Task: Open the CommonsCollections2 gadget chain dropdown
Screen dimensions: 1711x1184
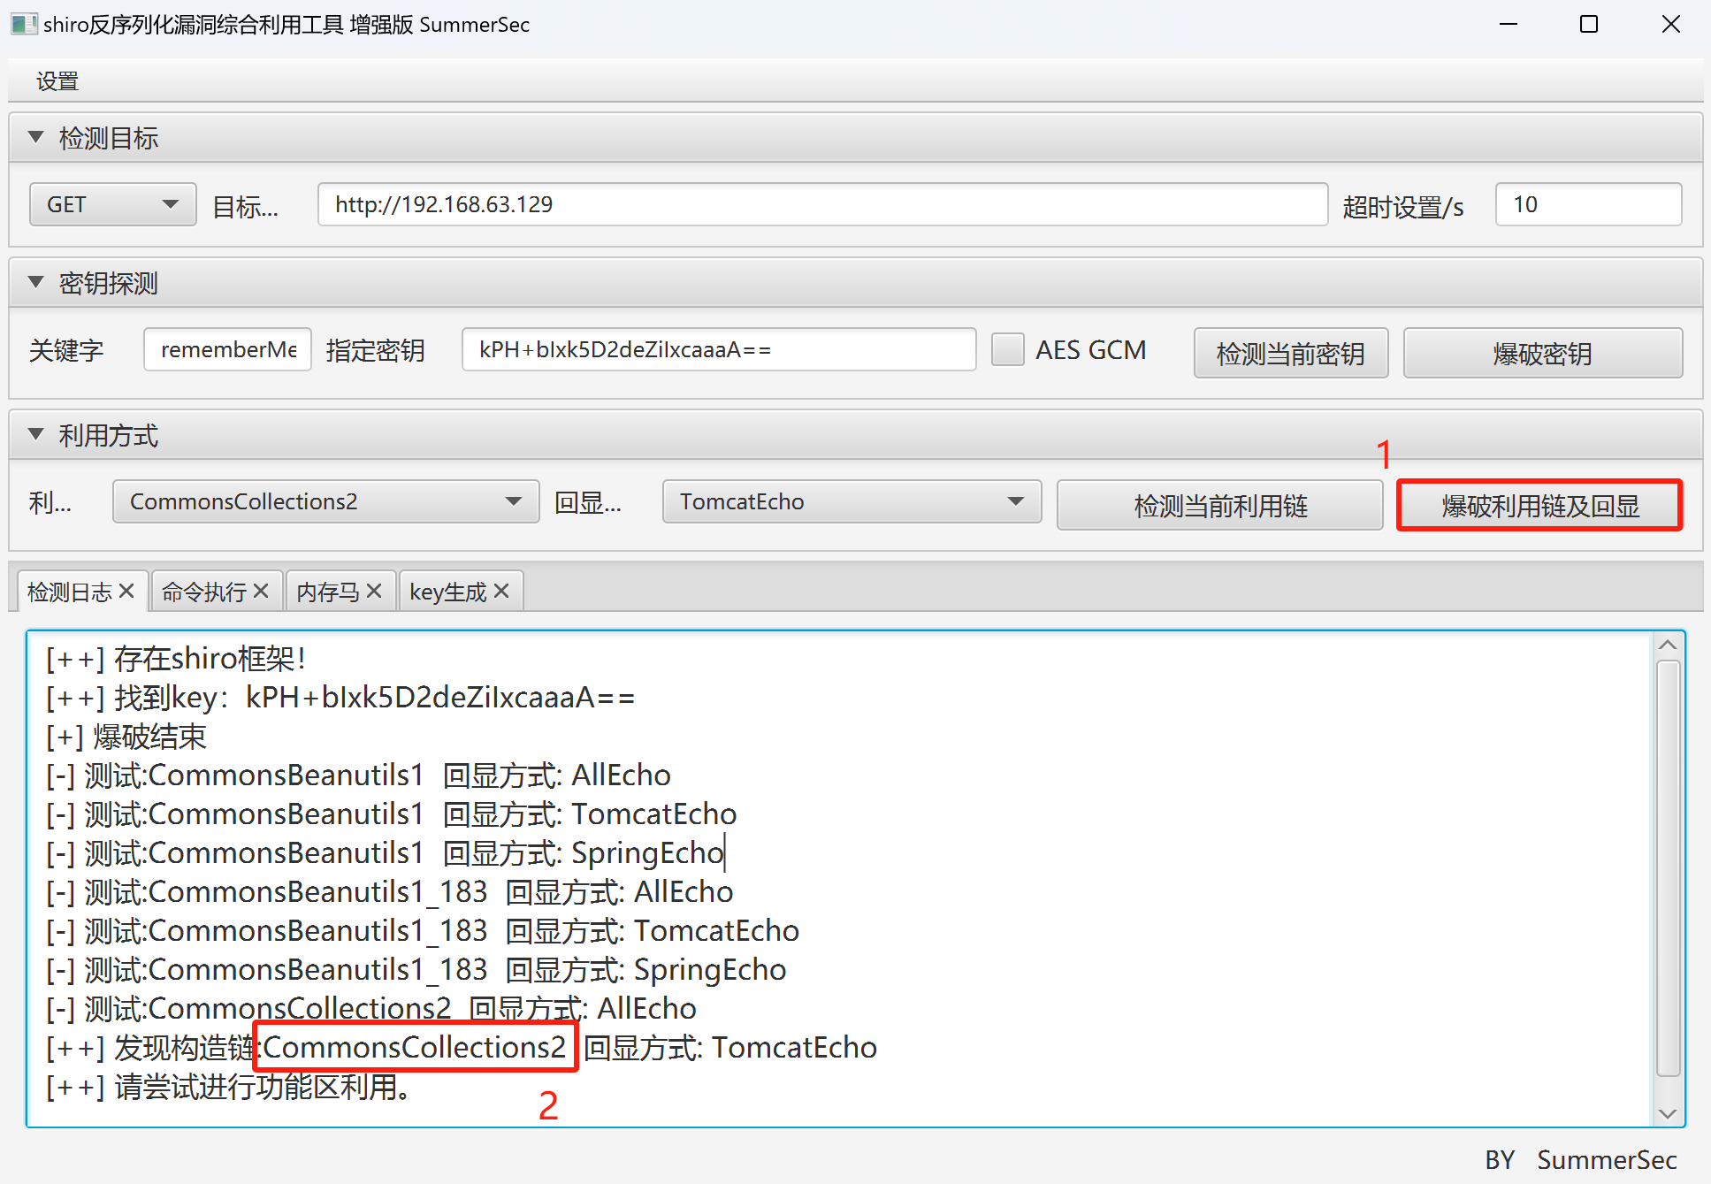Action: coord(325,501)
